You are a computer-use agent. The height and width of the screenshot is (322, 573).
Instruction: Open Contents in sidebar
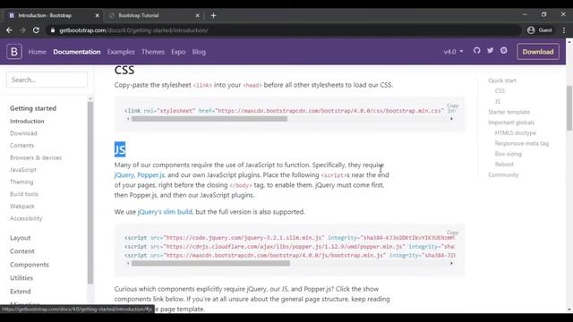[21, 145]
